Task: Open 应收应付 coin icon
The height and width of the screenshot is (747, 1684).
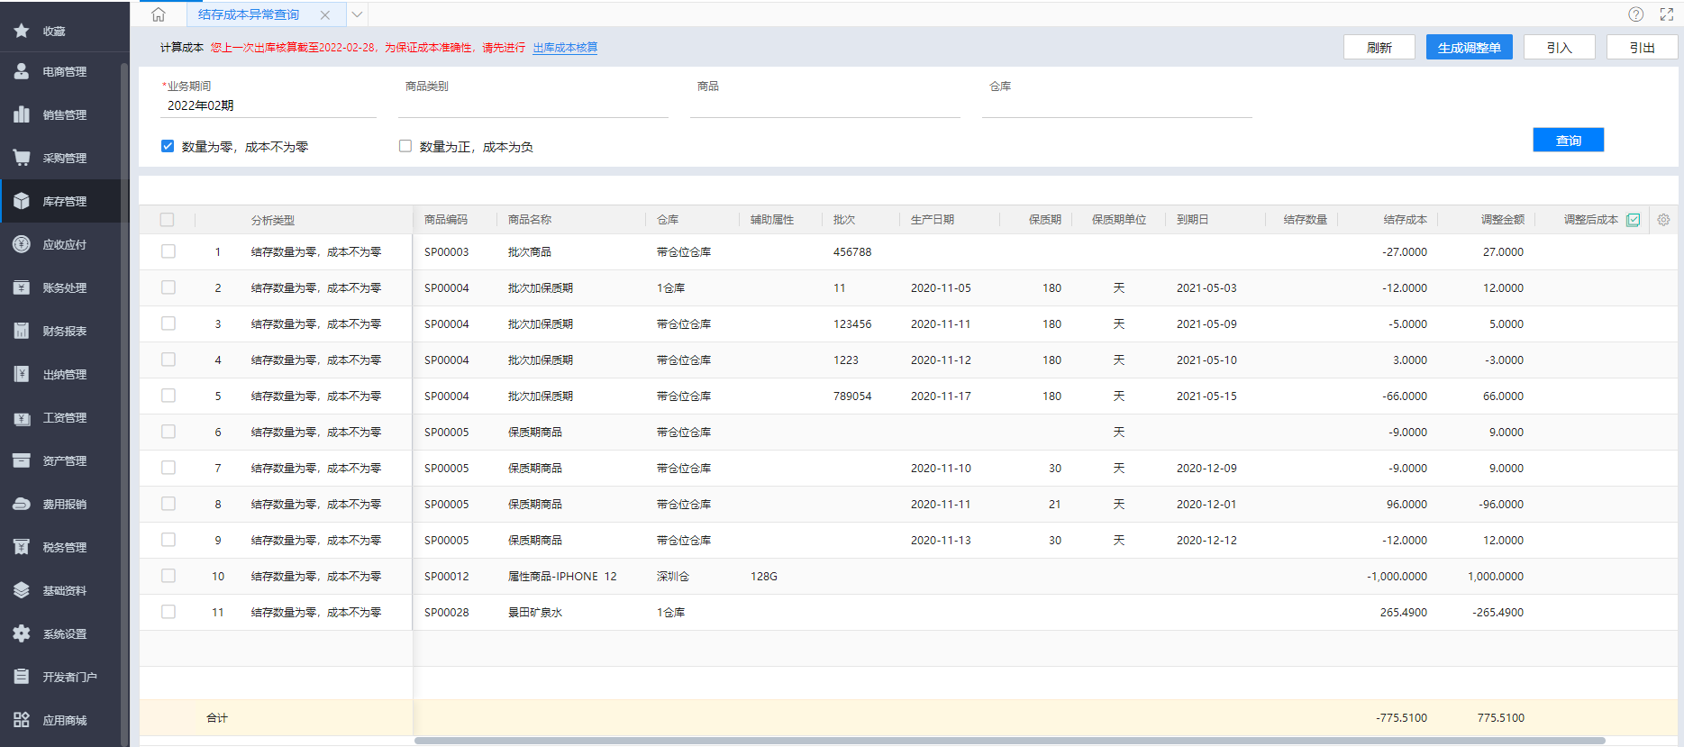Action: click(x=22, y=244)
